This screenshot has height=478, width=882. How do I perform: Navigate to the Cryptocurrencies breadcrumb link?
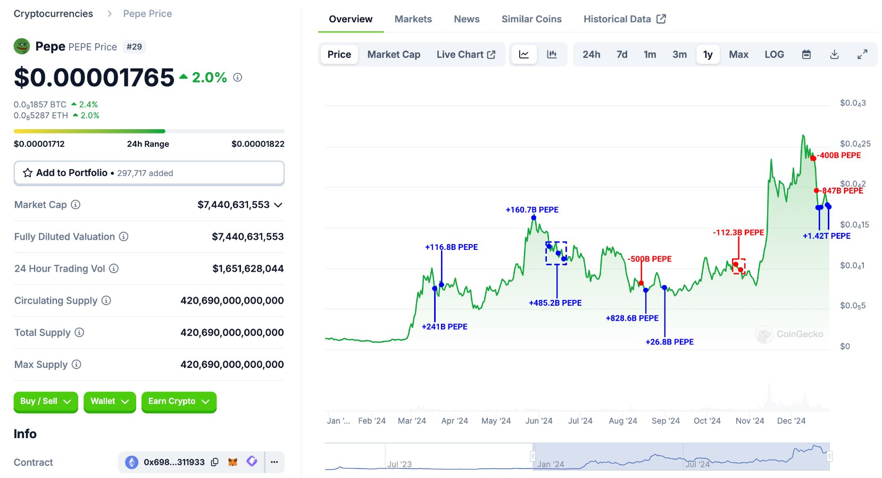click(x=53, y=14)
